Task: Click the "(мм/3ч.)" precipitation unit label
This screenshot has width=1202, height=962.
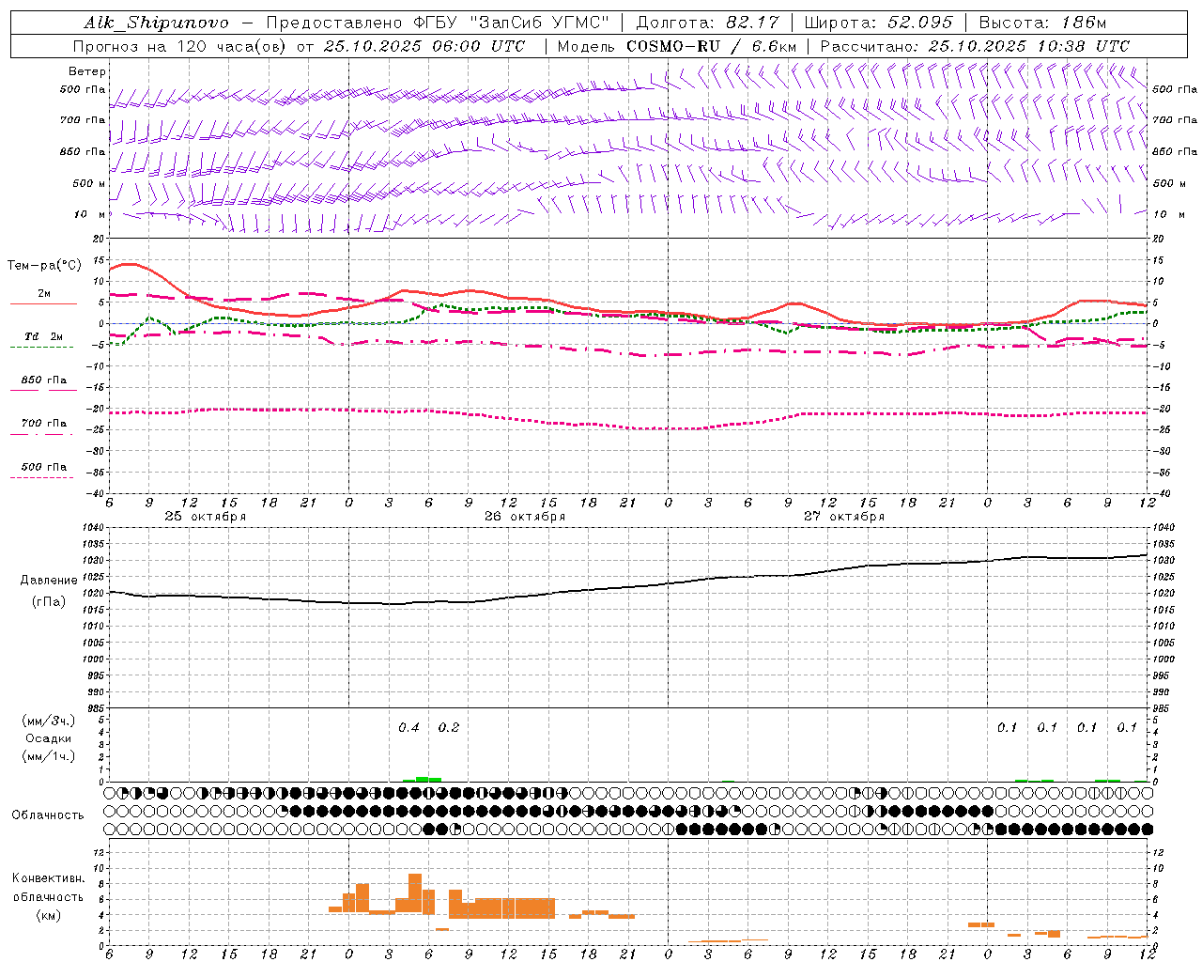Action: coord(49,721)
